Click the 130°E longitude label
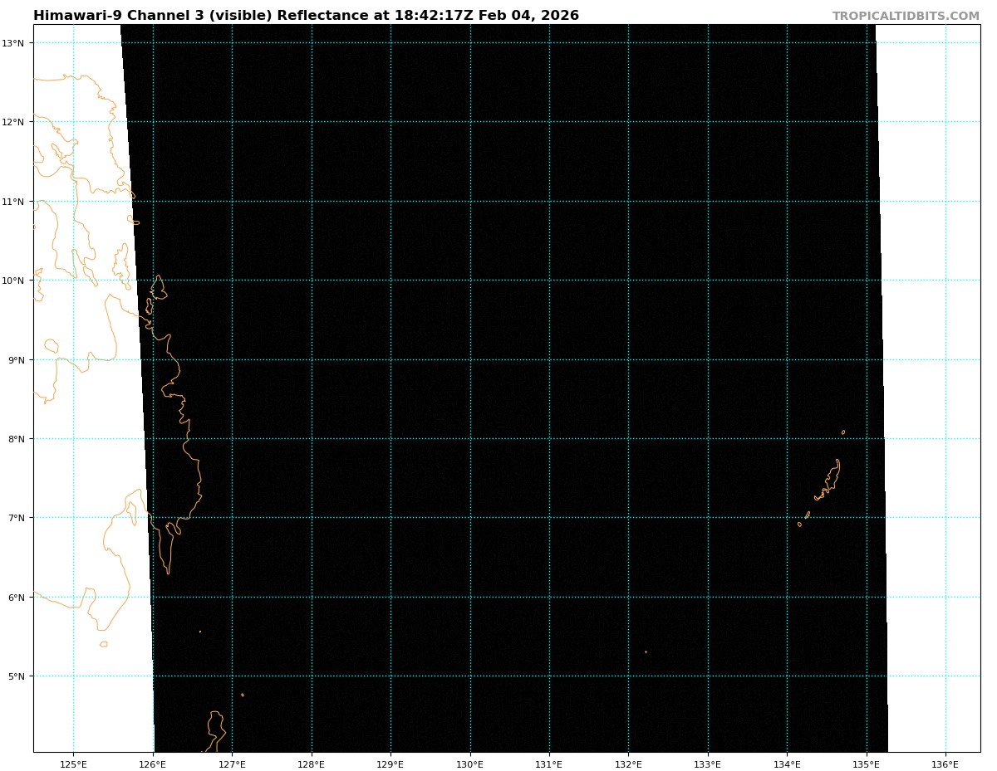The height and width of the screenshot is (771, 997). click(469, 764)
